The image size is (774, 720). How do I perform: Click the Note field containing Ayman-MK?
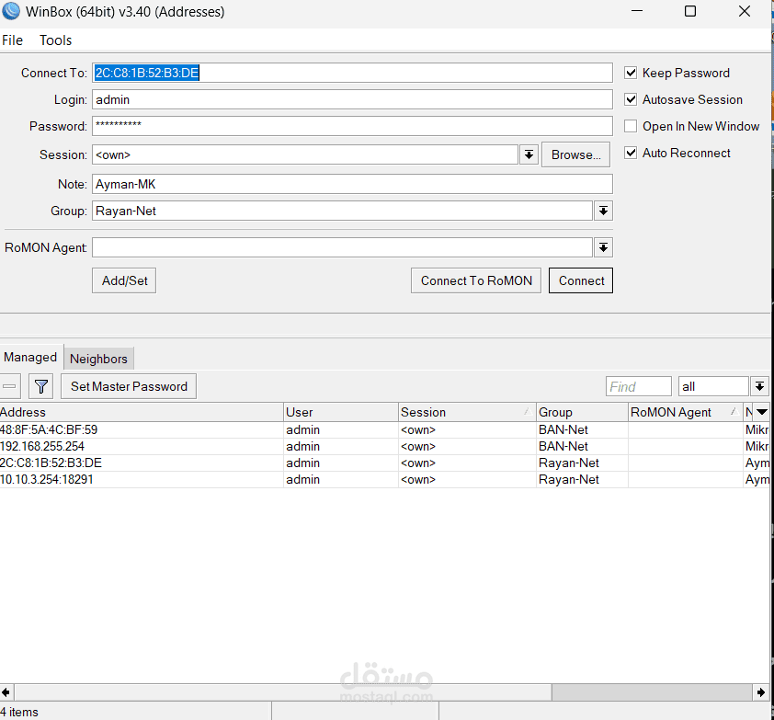click(x=352, y=184)
